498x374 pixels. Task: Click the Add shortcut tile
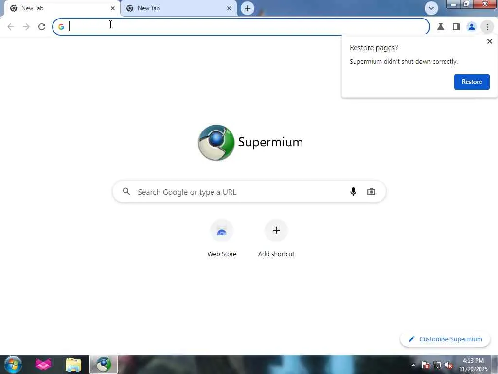[x=276, y=239]
